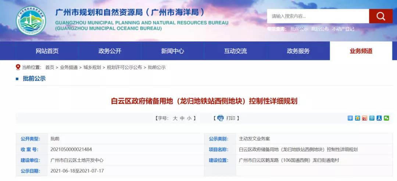Click the printer icon beside 打印
Image resolution: width=397 pixels, height=181 pixels.
[220, 118]
